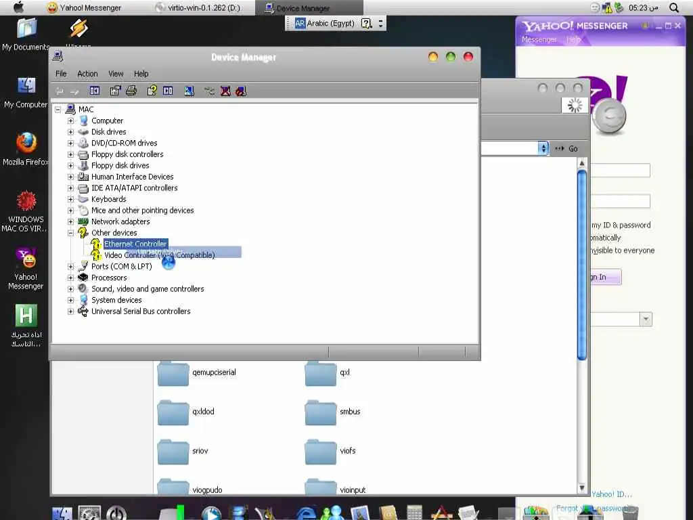Click the Spotlight magnifier in menu bar

point(674,7)
